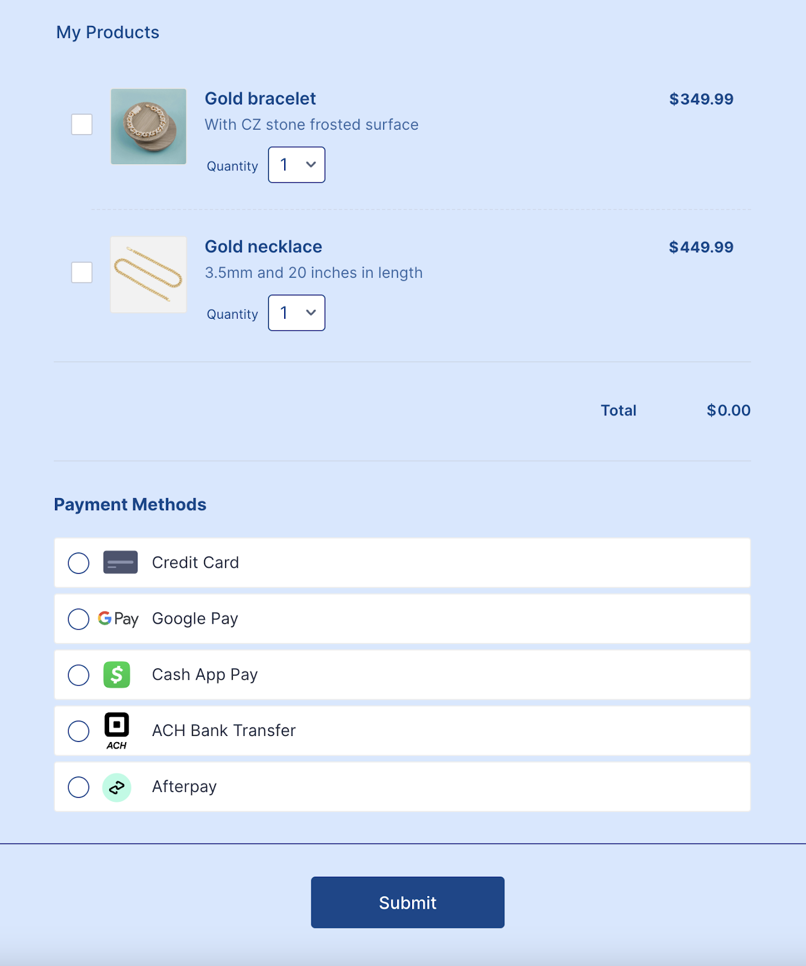The height and width of the screenshot is (966, 806).
Task: Click the Afterpay logo icon
Action: 116,787
